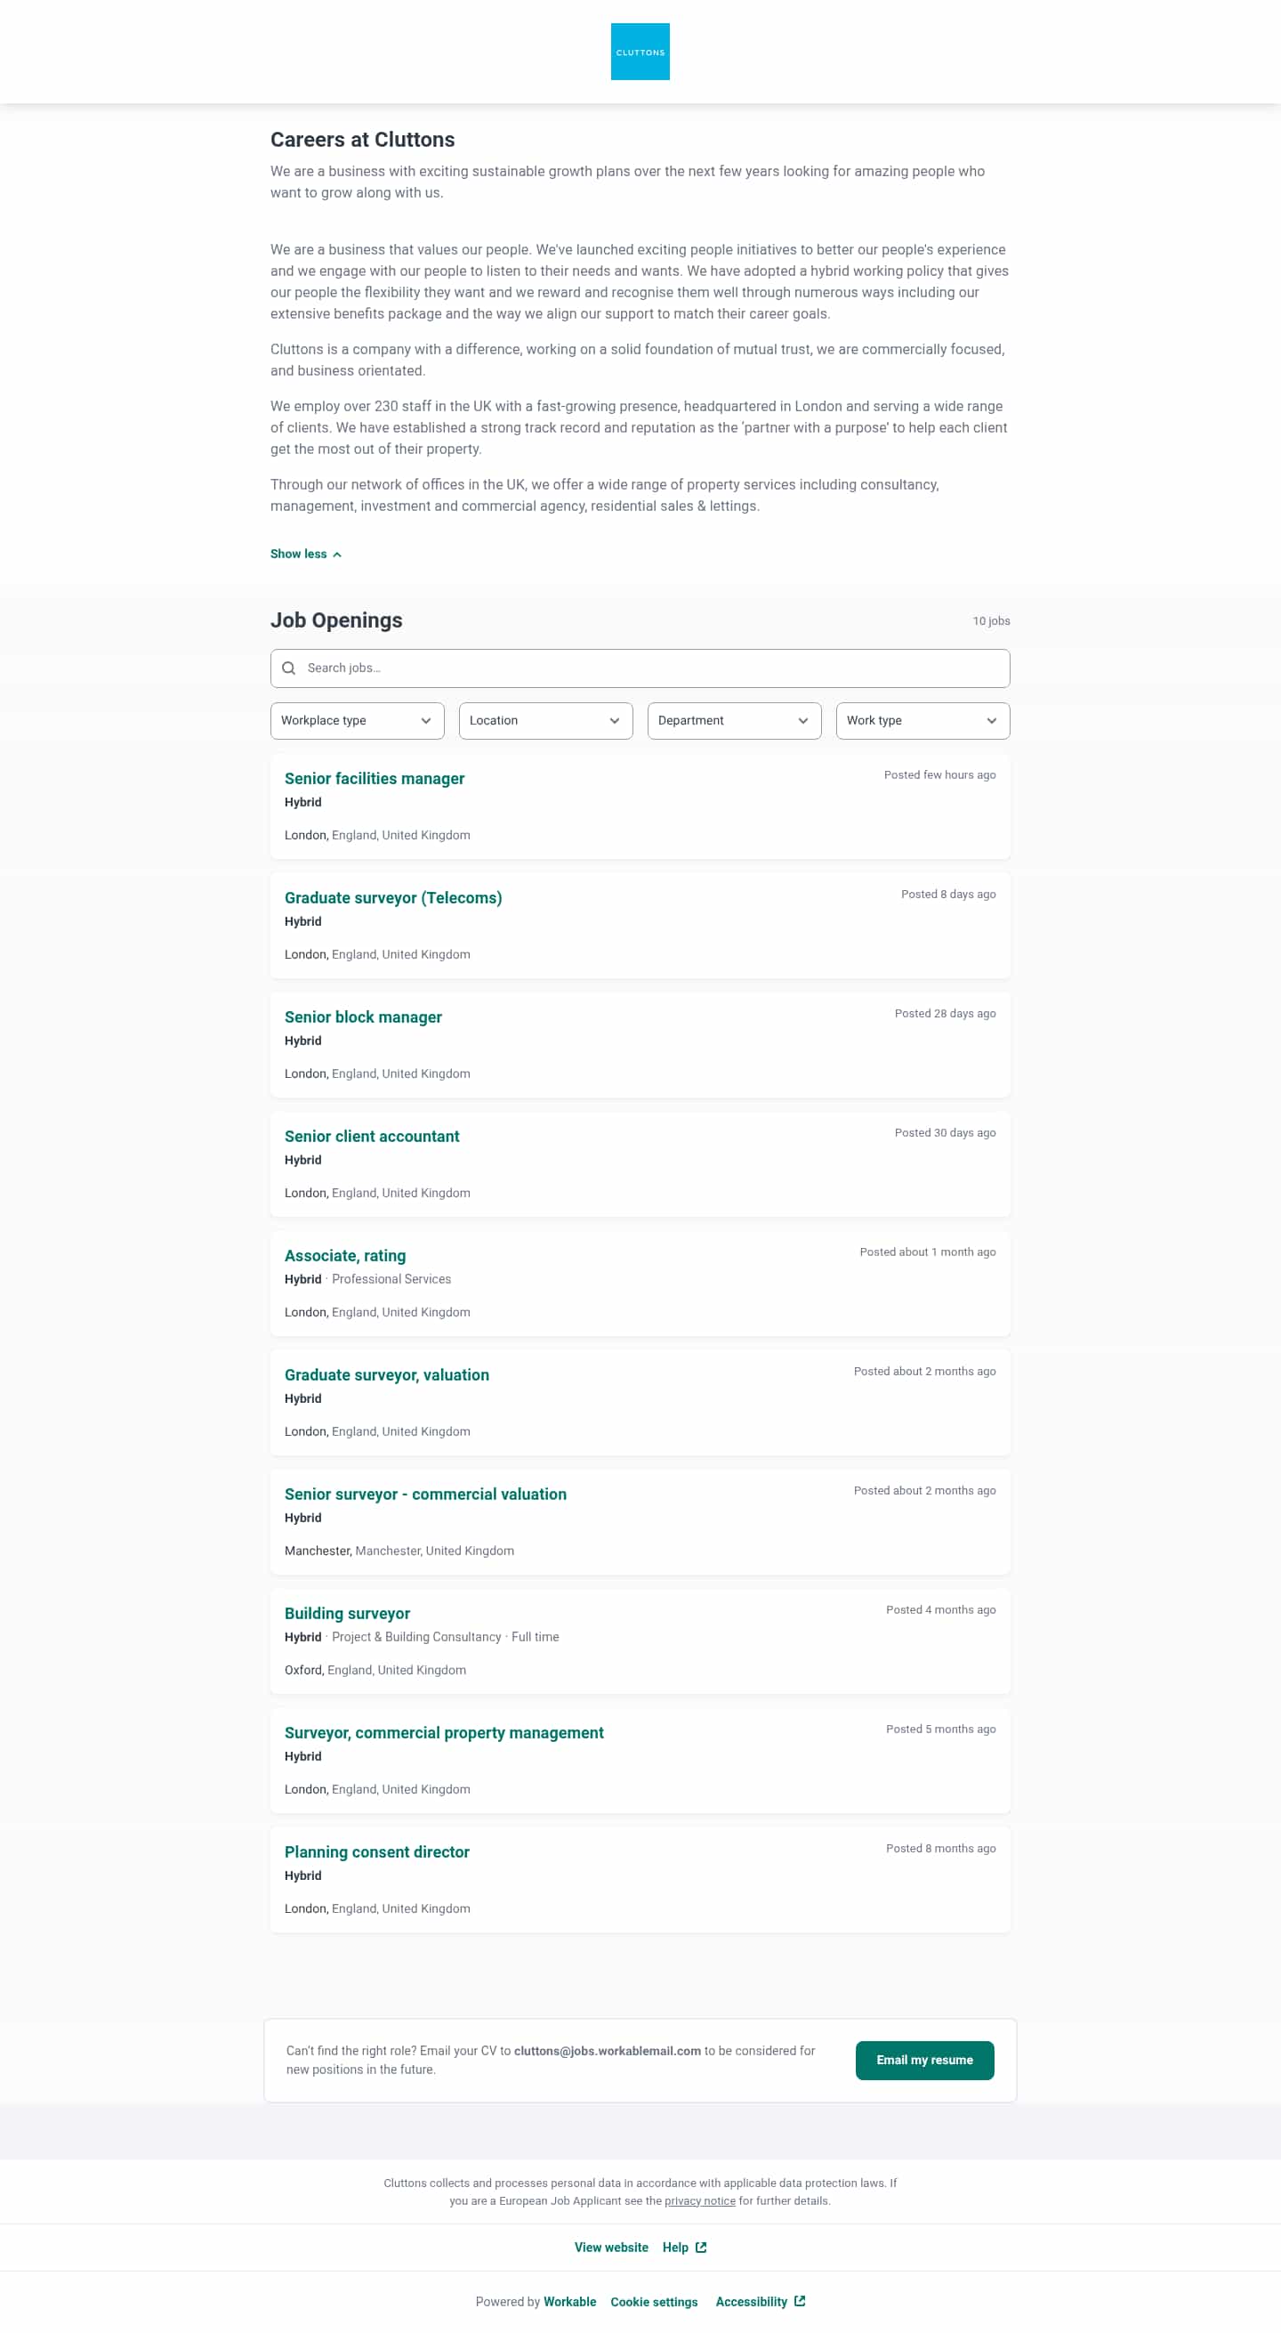
Task: Select View website in the footer
Action: (611, 2246)
